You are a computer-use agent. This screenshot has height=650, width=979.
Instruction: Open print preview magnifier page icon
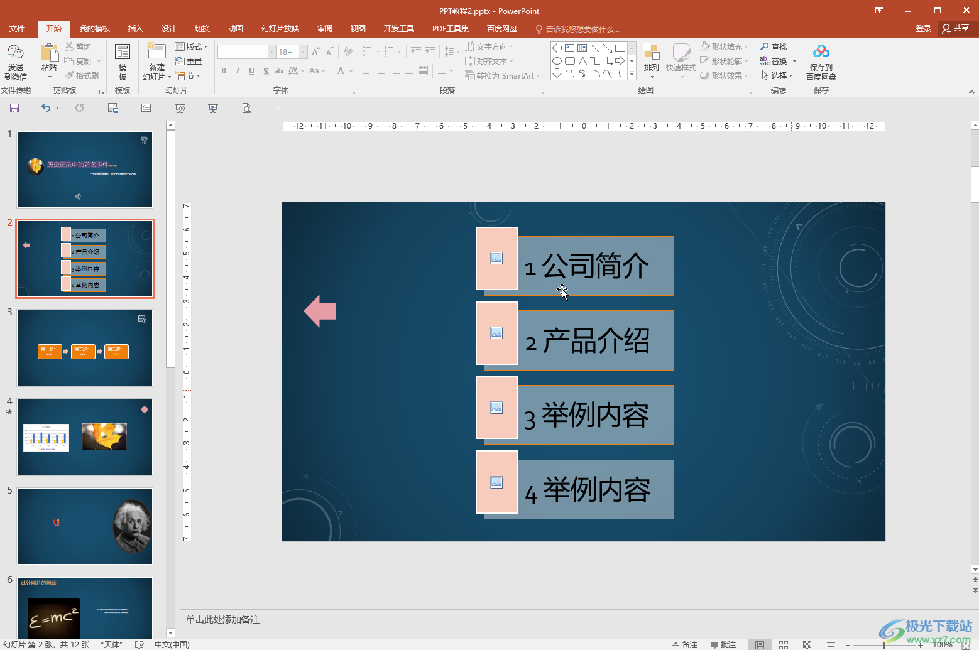coord(246,108)
